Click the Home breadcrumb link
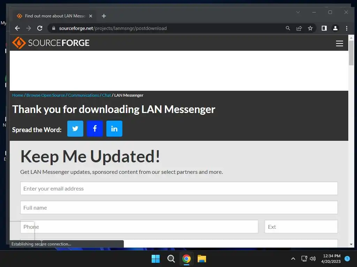This screenshot has height=267, width=357. click(17, 95)
